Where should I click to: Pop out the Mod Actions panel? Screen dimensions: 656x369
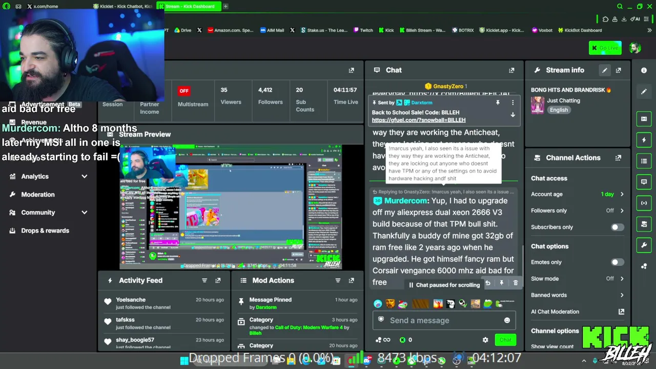click(x=351, y=280)
